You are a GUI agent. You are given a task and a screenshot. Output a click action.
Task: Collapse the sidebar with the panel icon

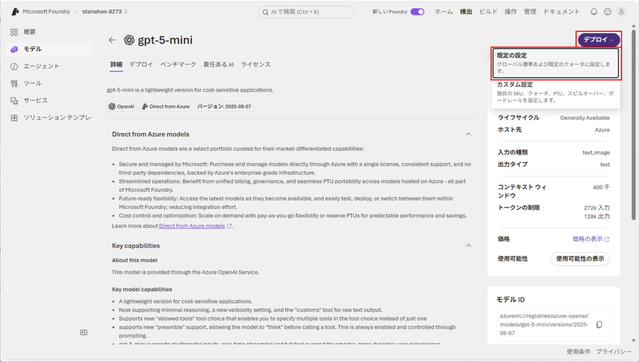click(84, 333)
